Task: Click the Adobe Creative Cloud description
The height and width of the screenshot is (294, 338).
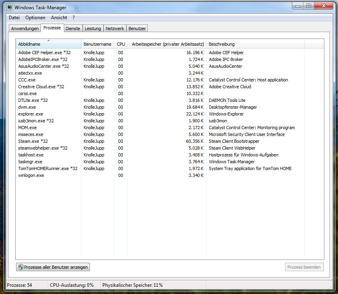Action: click(x=230, y=87)
